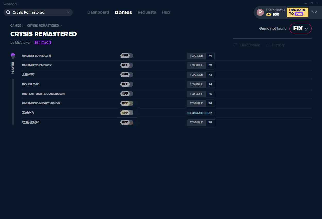The height and width of the screenshot is (219, 322).
Task: Select INSTANT DARTS COOLDOWN label
Action: click(x=43, y=94)
